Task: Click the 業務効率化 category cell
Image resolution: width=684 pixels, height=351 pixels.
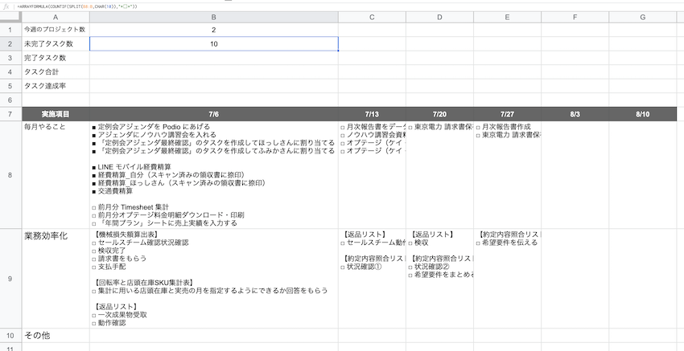Action: coord(55,236)
